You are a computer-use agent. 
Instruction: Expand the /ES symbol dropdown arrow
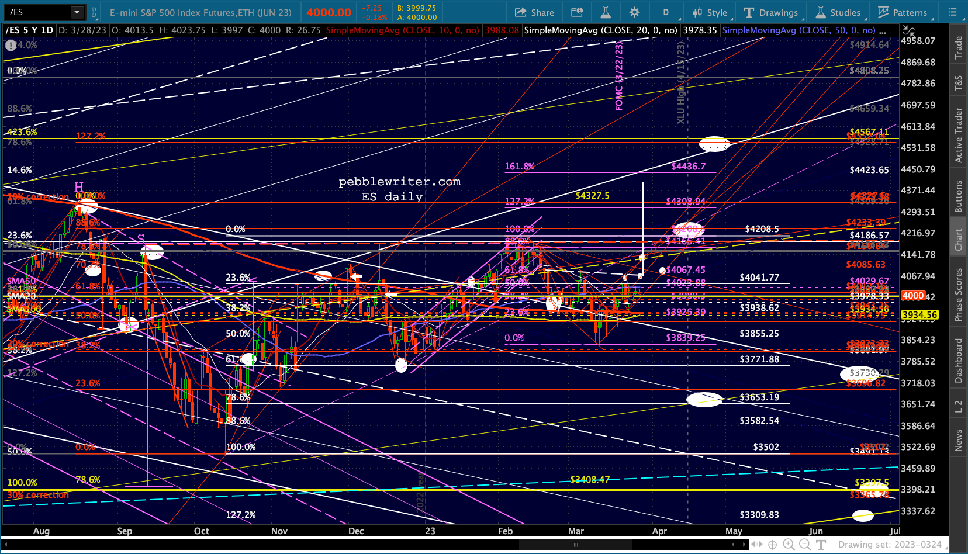point(77,12)
